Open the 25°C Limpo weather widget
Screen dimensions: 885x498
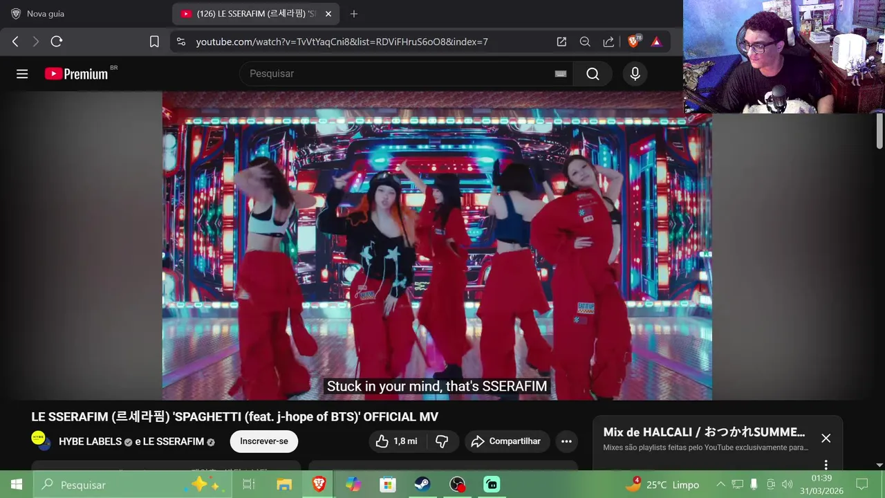(662, 485)
